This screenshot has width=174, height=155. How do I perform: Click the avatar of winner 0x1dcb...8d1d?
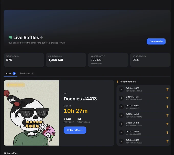(x=121, y=124)
